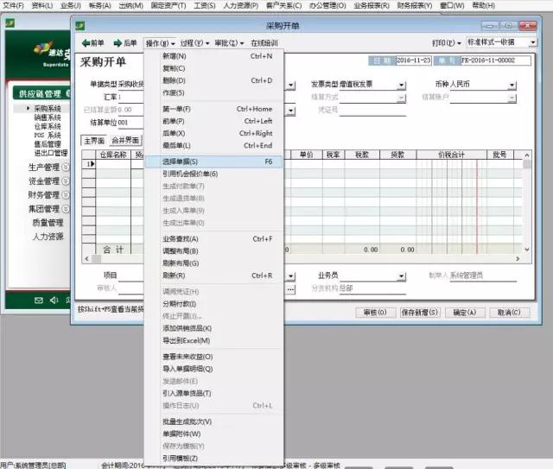Click the 保存新增(S) button

click(420, 313)
